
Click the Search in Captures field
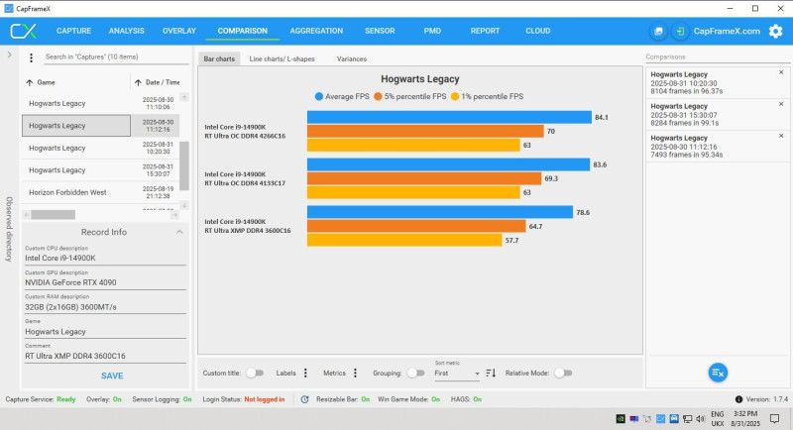[x=116, y=57]
